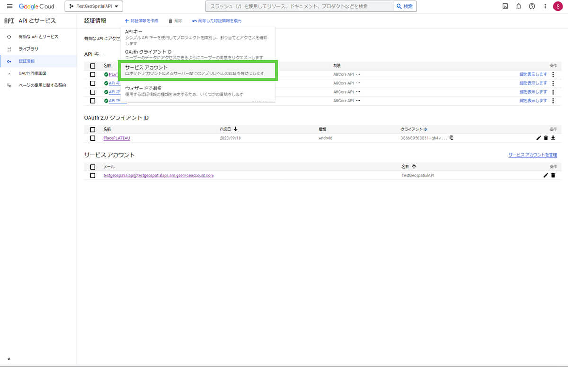Click the search magnifier button 検索
The image size is (568, 367).
click(405, 6)
